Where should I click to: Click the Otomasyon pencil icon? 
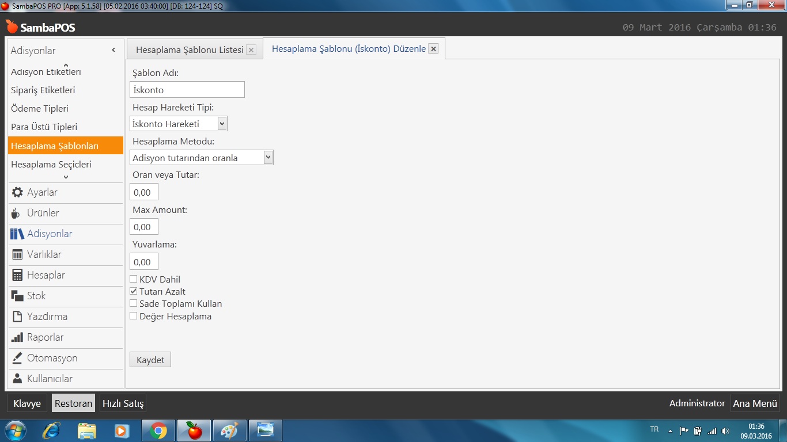click(x=17, y=358)
